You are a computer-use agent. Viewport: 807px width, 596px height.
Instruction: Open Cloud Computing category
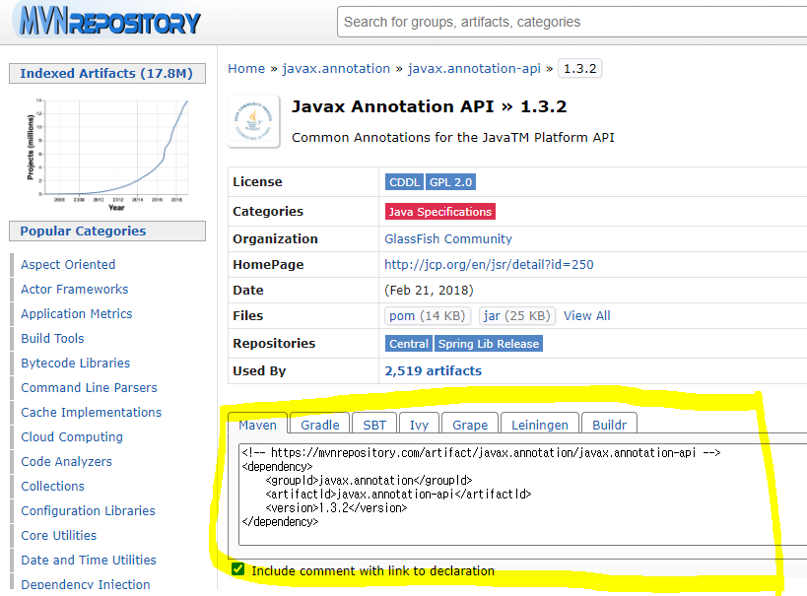coord(72,437)
